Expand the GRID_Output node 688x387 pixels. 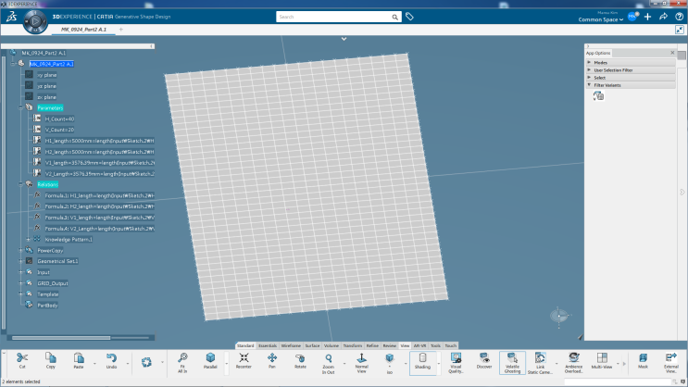20,283
